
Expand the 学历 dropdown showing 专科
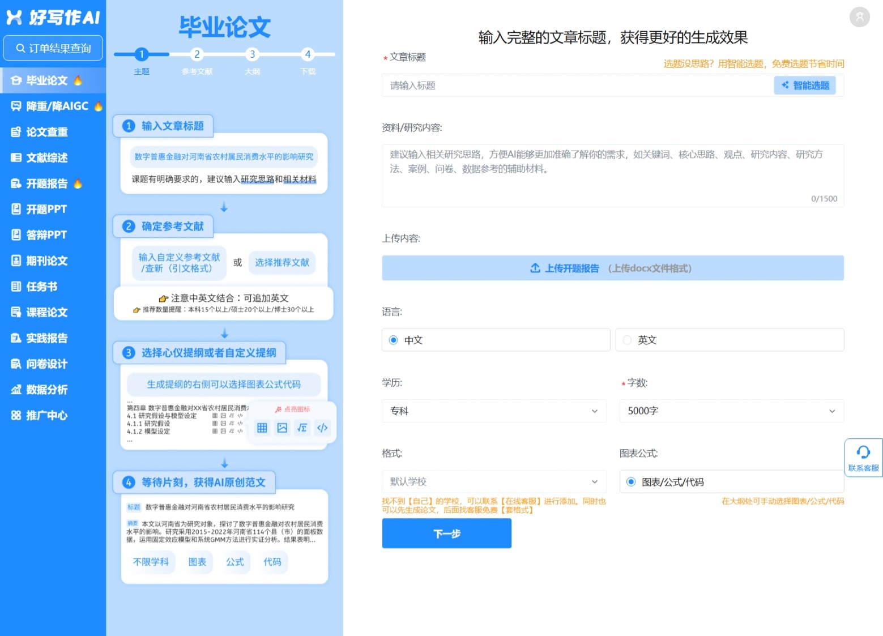coord(494,411)
